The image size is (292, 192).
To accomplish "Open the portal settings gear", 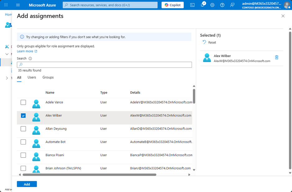I will click(212, 5).
